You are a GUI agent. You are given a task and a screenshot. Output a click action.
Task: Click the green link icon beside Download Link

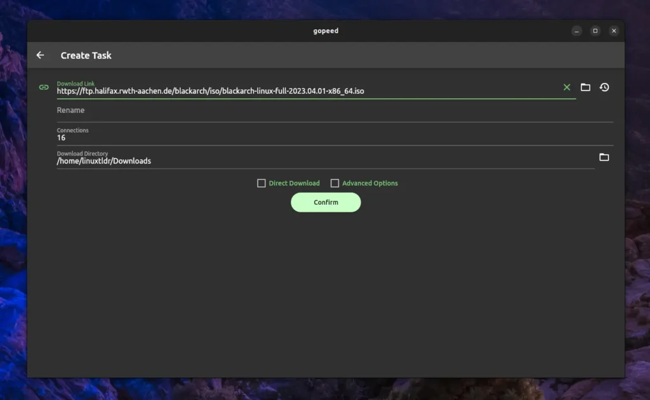[x=44, y=87]
